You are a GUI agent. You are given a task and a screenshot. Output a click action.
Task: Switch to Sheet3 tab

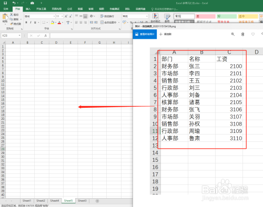coord(82,201)
